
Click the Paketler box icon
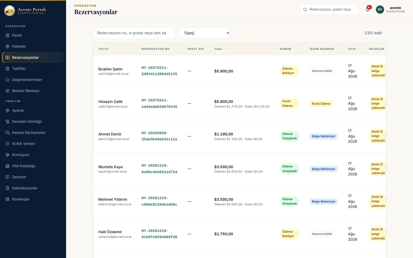pos(7,46)
